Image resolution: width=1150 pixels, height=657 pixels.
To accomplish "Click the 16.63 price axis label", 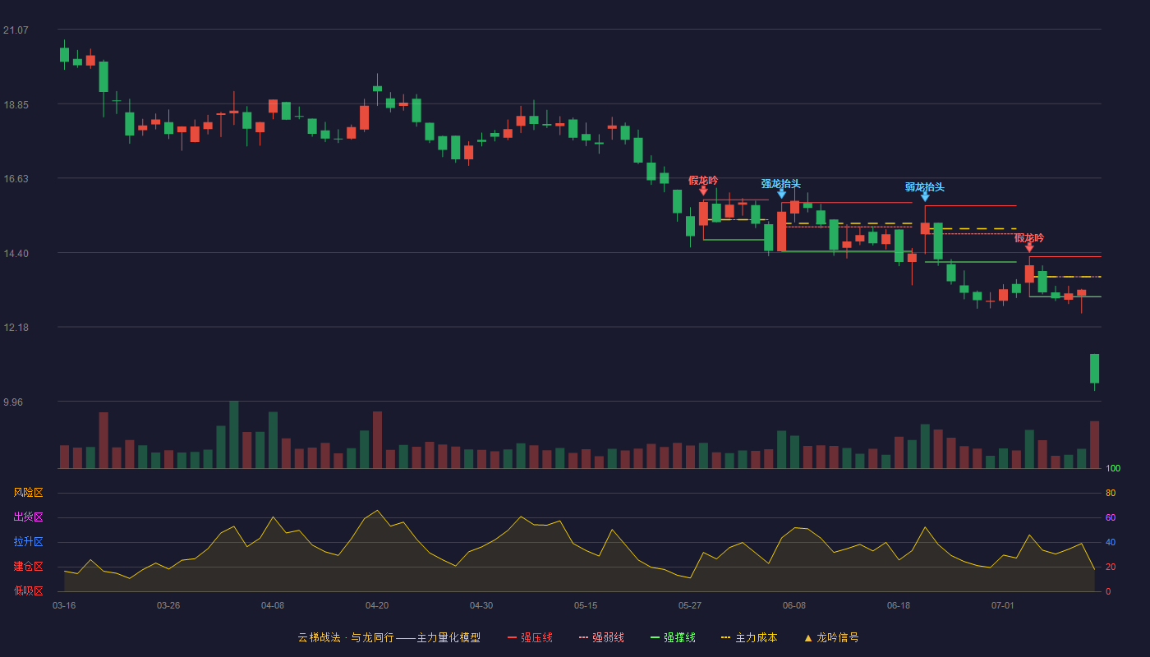I will (16, 179).
